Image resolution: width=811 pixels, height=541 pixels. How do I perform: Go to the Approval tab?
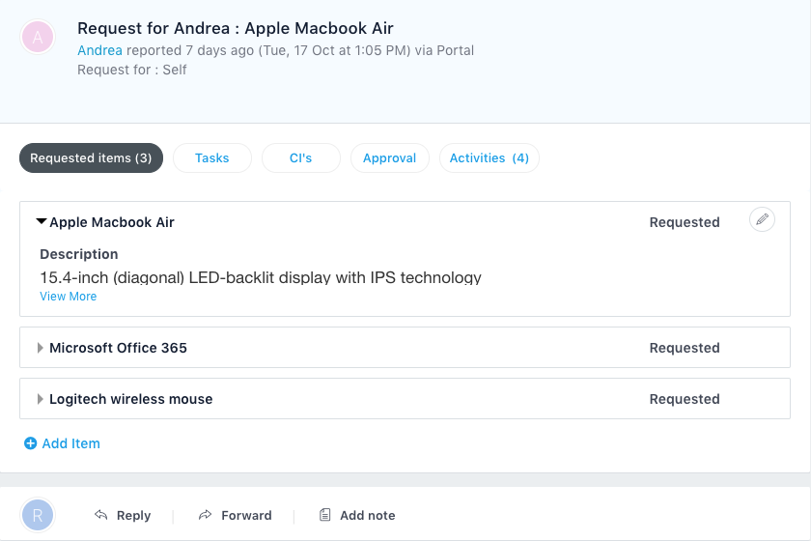click(389, 157)
